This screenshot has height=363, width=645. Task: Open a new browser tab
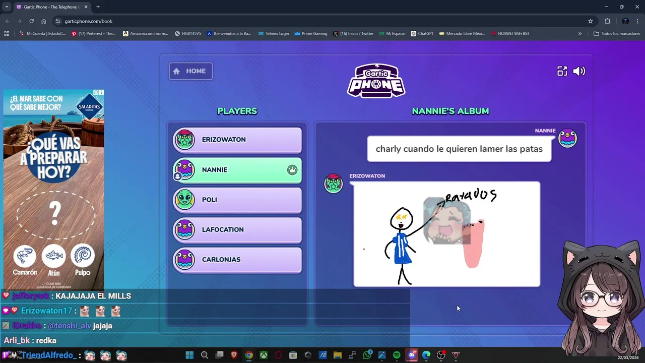coord(98,7)
